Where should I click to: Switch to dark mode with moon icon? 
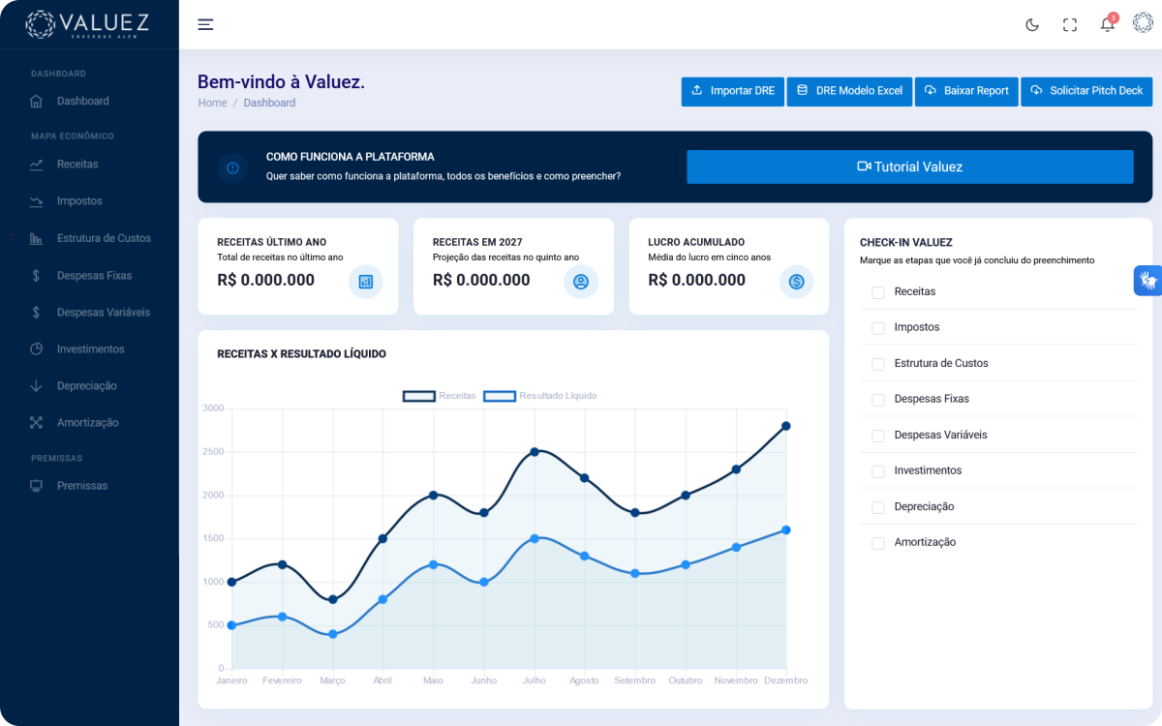1032,25
